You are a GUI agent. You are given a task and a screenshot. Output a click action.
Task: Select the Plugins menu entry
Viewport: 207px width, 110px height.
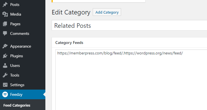[16, 56]
